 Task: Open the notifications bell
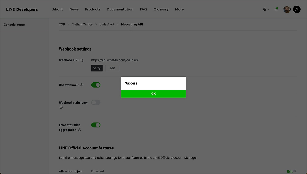tap(276, 9)
